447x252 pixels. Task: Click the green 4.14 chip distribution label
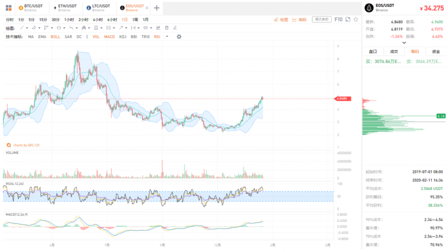[441, 116]
